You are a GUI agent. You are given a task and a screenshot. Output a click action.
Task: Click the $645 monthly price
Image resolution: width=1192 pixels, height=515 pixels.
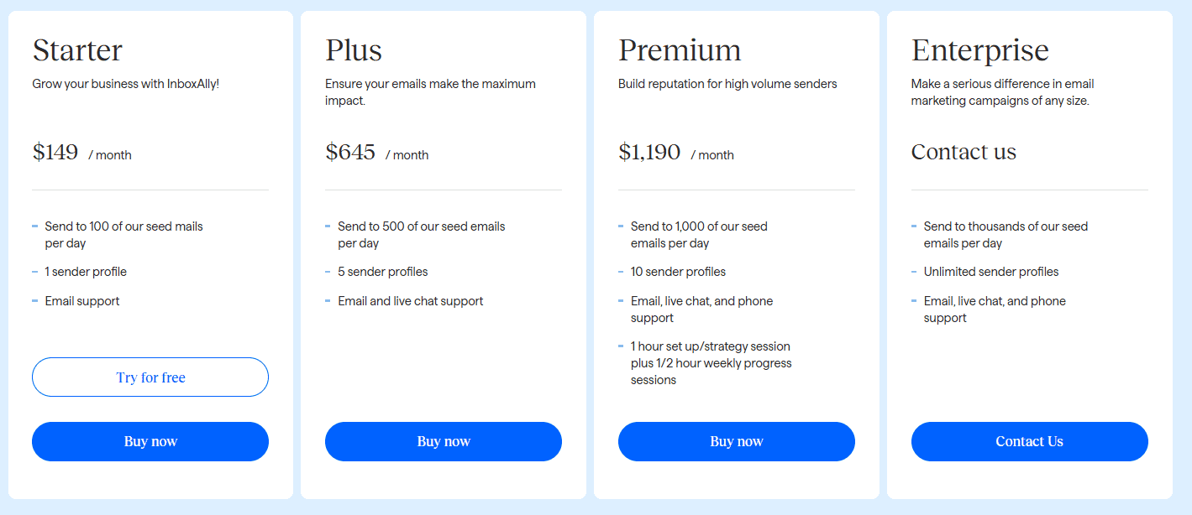[x=350, y=153]
